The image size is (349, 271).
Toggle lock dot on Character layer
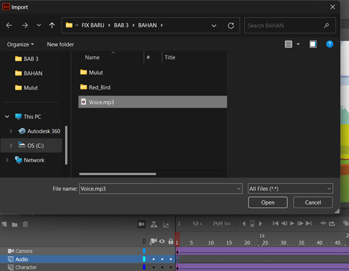[x=171, y=267]
